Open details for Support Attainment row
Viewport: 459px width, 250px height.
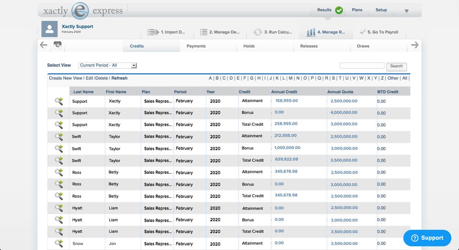[59, 101]
